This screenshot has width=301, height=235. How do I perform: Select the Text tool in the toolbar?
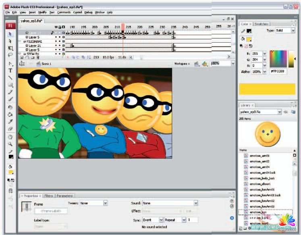[x=10, y=71]
